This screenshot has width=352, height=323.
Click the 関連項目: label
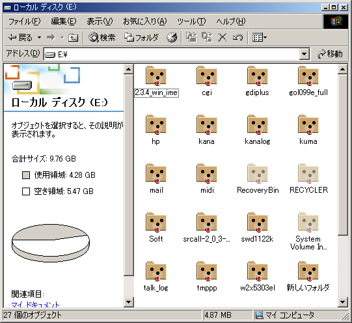point(27,294)
